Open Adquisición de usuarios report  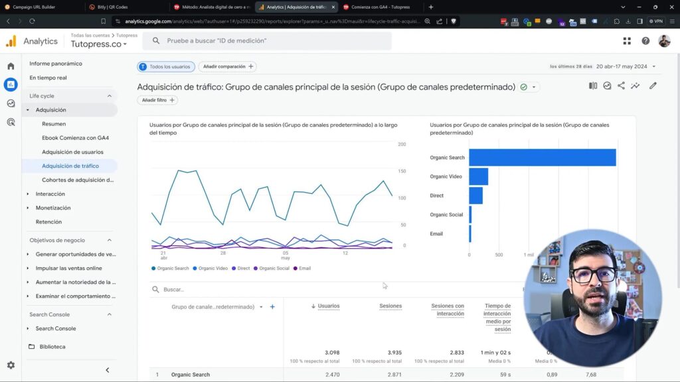click(x=72, y=152)
